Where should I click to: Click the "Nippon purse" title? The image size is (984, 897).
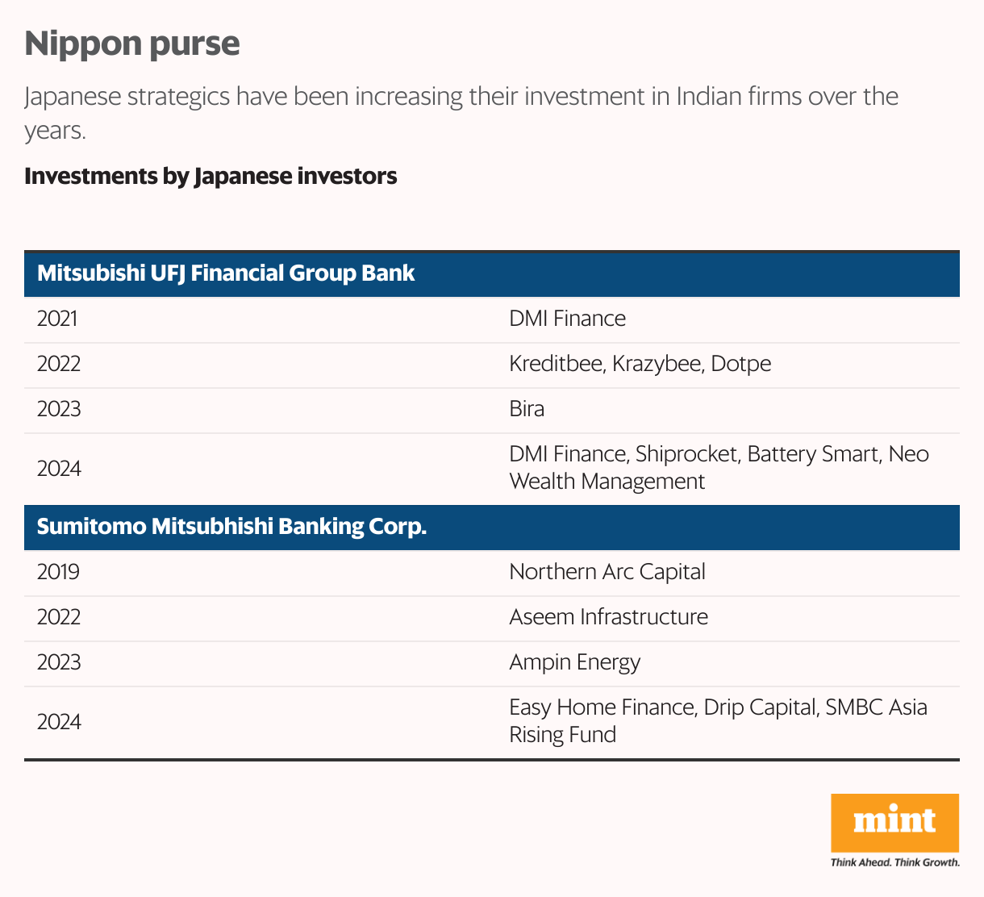[x=132, y=44]
